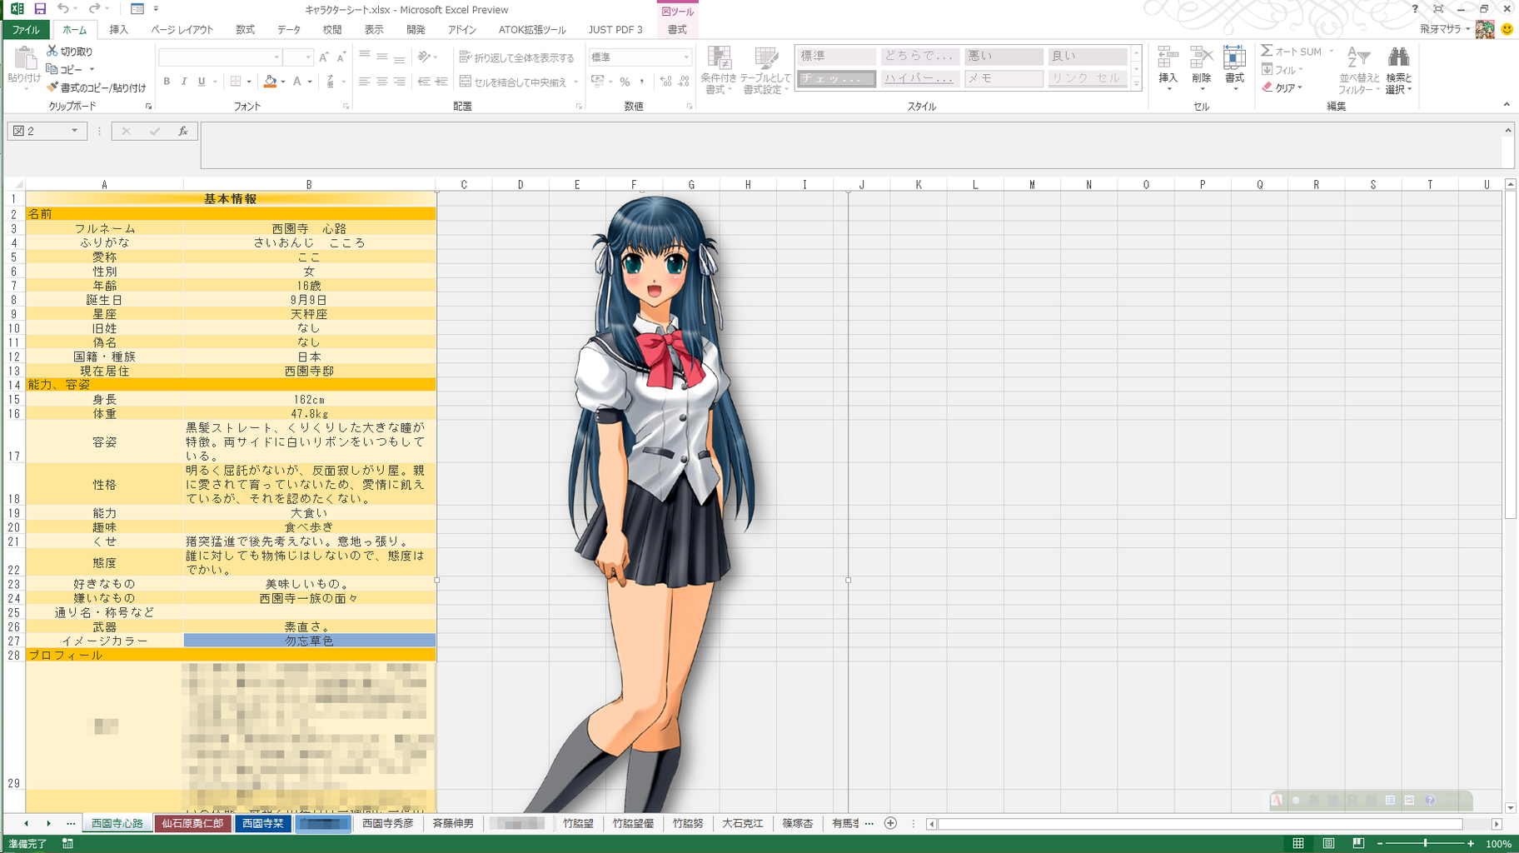The width and height of the screenshot is (1519, 853).
Task: Open the 書式 picture tools tab
Action: point(677,29)
